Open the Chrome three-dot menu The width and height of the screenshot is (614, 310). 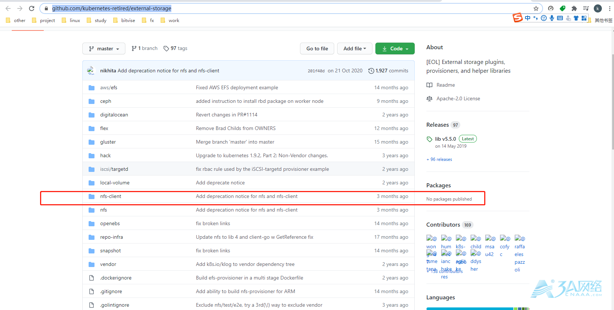tap(610, 8)
